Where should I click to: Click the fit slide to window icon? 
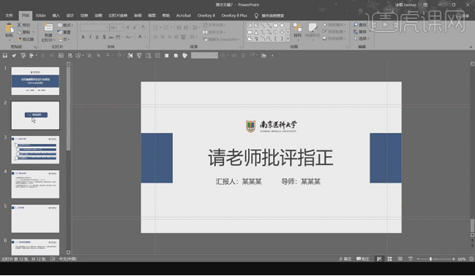471,259
